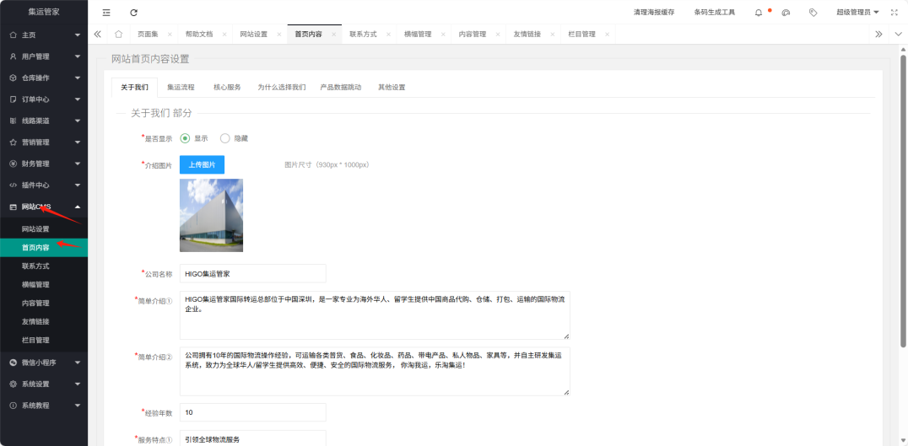The height and width of the screenshot is (446, 908).
Task: Expand the 微信小程序 menu arrow
Action: click(78, 363)
